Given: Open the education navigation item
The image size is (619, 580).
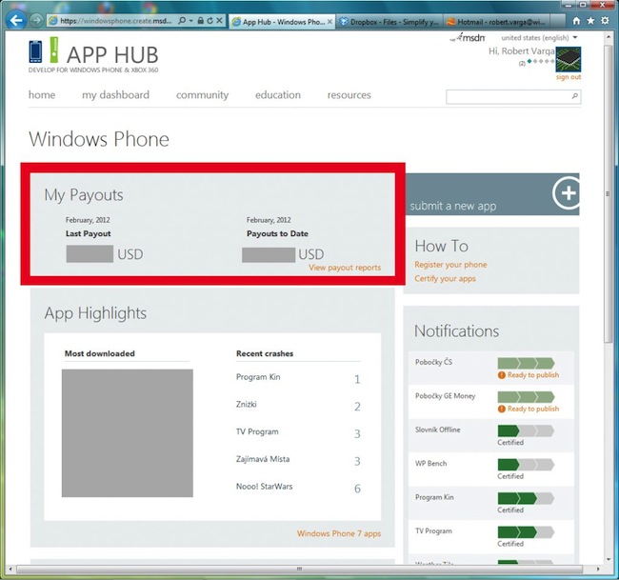Looking at the screenshot, I should (278, 94).
